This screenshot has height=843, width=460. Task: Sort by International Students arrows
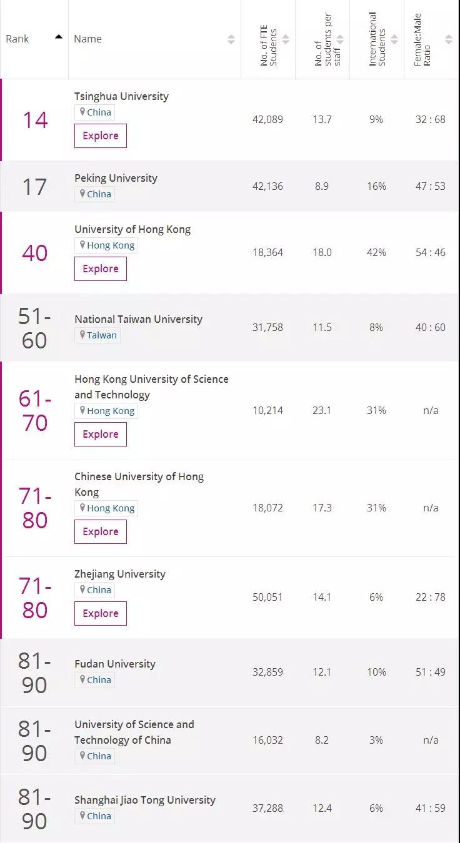click(394, 39)
